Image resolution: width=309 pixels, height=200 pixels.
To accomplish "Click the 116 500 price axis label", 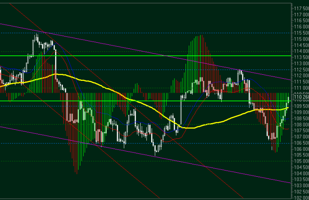I will click(302, 21).
